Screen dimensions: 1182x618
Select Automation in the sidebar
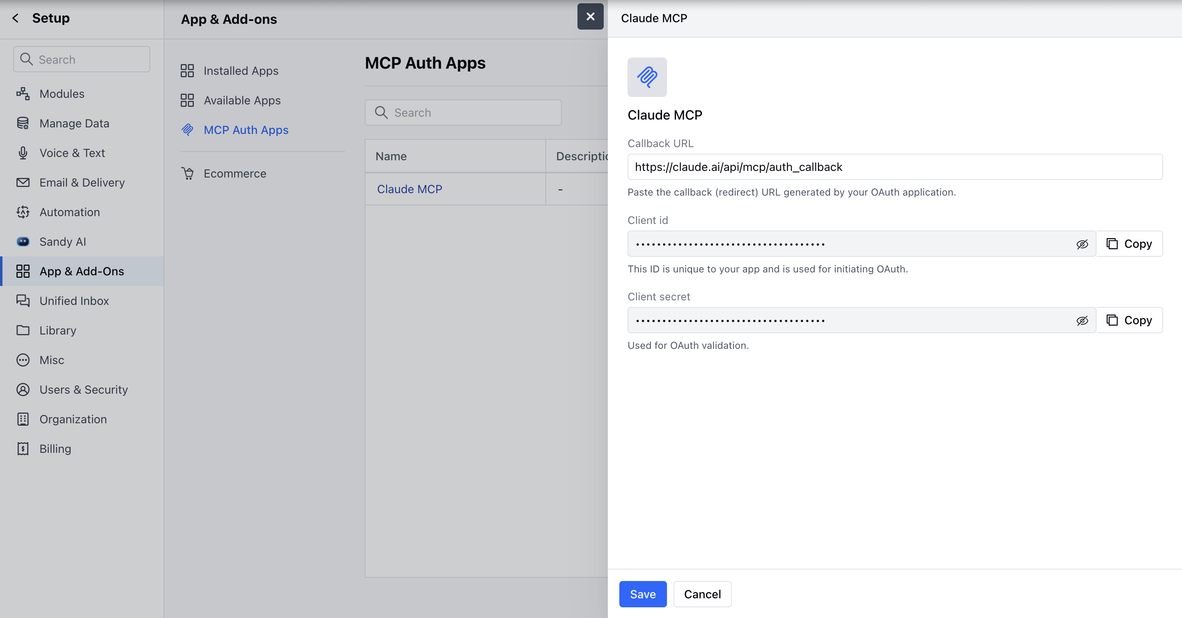coord(82,212)
